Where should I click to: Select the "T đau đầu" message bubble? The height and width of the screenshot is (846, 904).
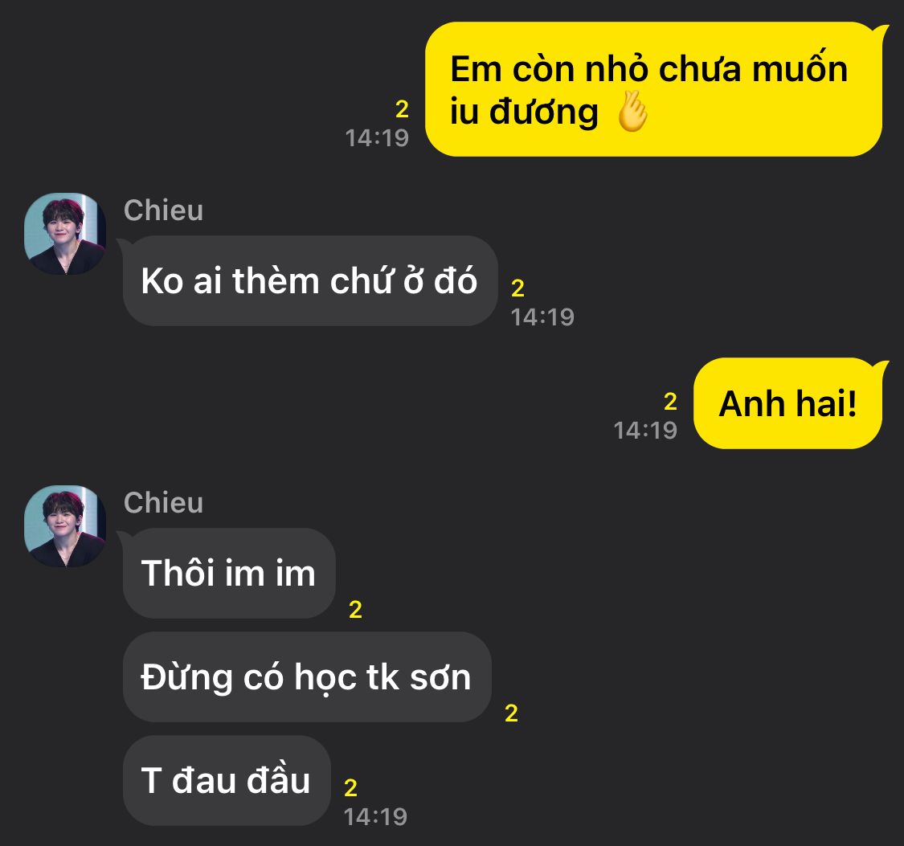click(227, 780)
